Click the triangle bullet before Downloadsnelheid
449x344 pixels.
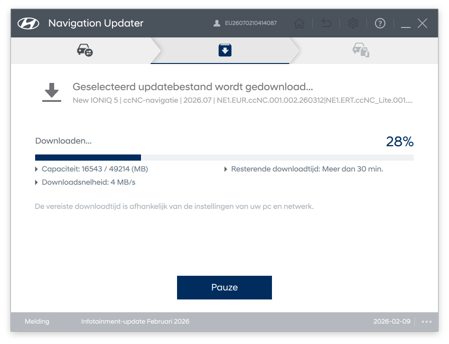click(x=37, y=182)
